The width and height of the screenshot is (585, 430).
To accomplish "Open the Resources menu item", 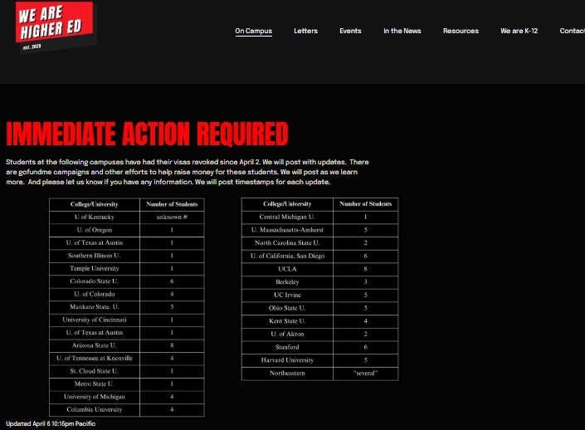I will [x=461, y=31].
